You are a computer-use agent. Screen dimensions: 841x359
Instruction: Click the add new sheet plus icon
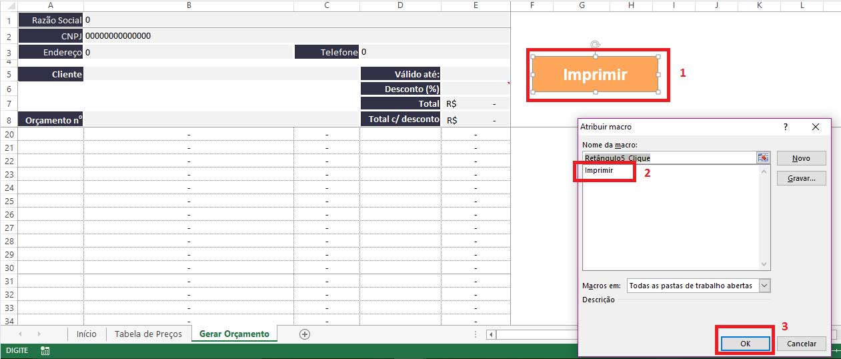(x=305, y=334)
